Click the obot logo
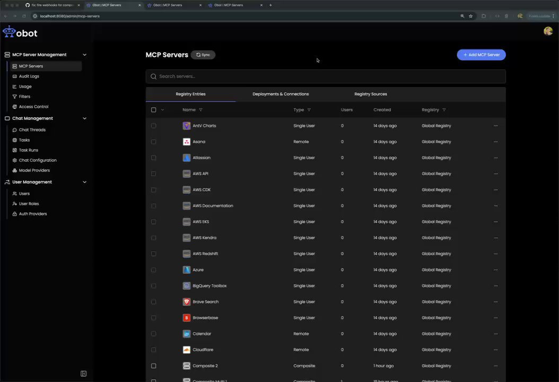 pos(20,32)
